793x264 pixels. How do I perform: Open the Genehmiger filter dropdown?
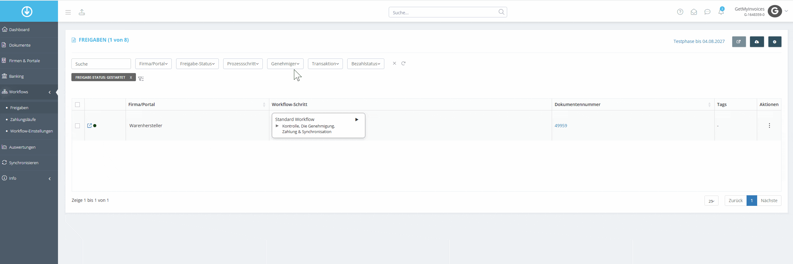click(x=285, y=64)
